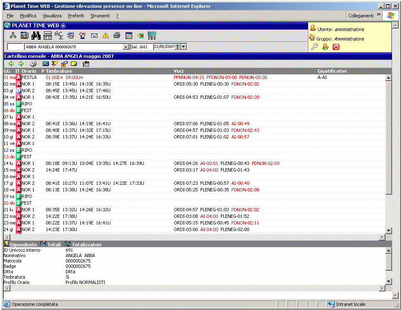Open the Modifica menu

(28, 16)
